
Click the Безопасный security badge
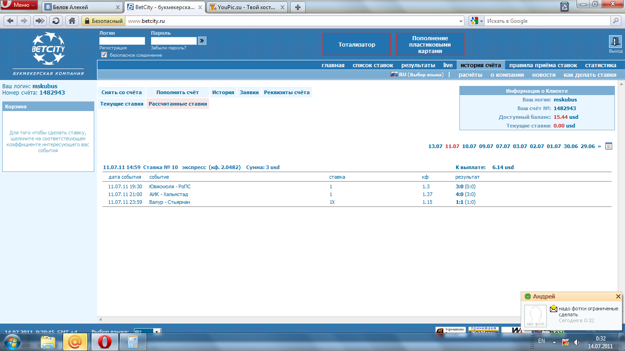point(103,21)
